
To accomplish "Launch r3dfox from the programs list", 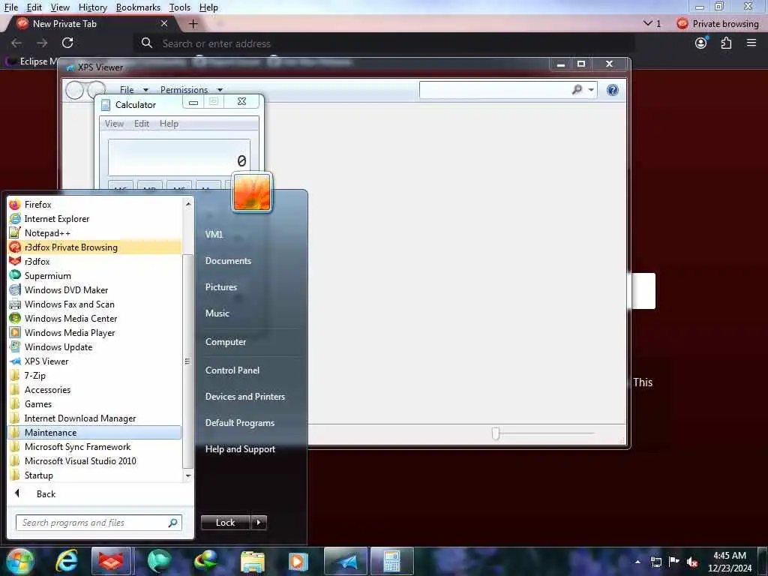I will (94, 262).
